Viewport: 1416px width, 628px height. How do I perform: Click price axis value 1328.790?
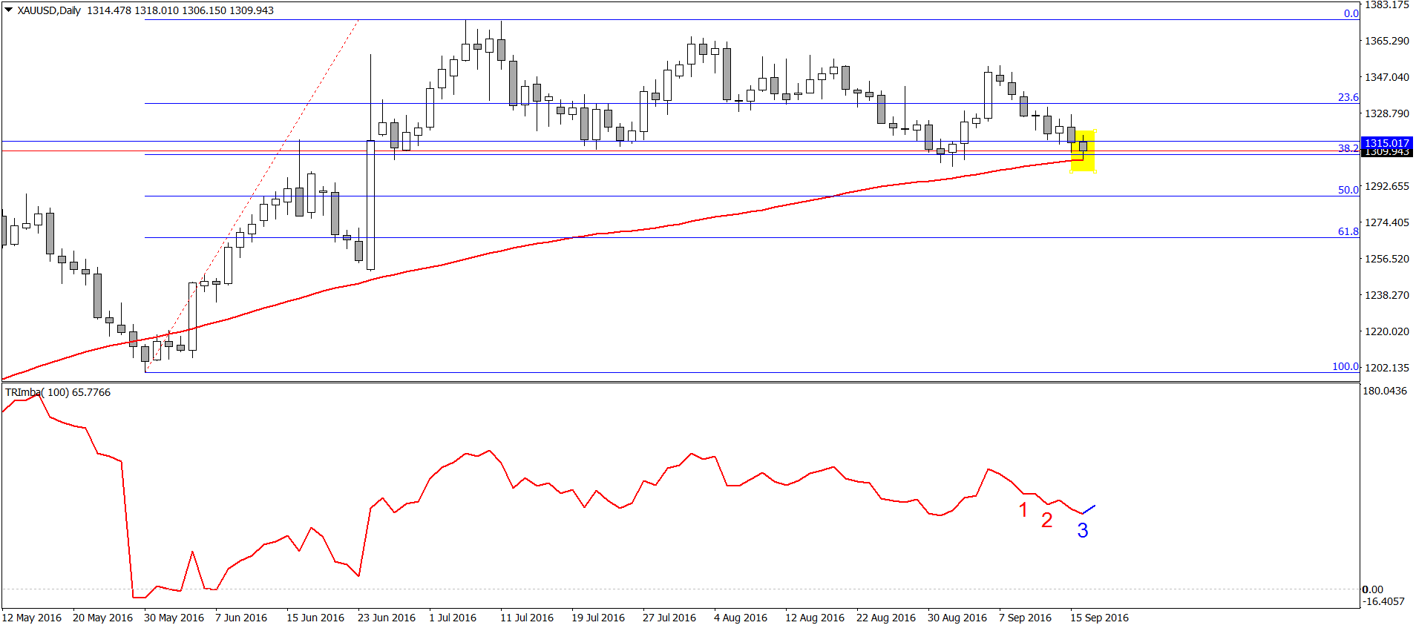tap(1387, 113)
